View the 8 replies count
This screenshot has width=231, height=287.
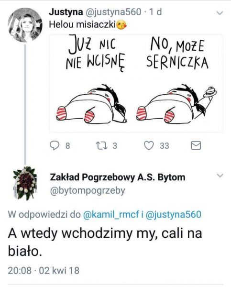pyautogui.click(x=68, y=146)
